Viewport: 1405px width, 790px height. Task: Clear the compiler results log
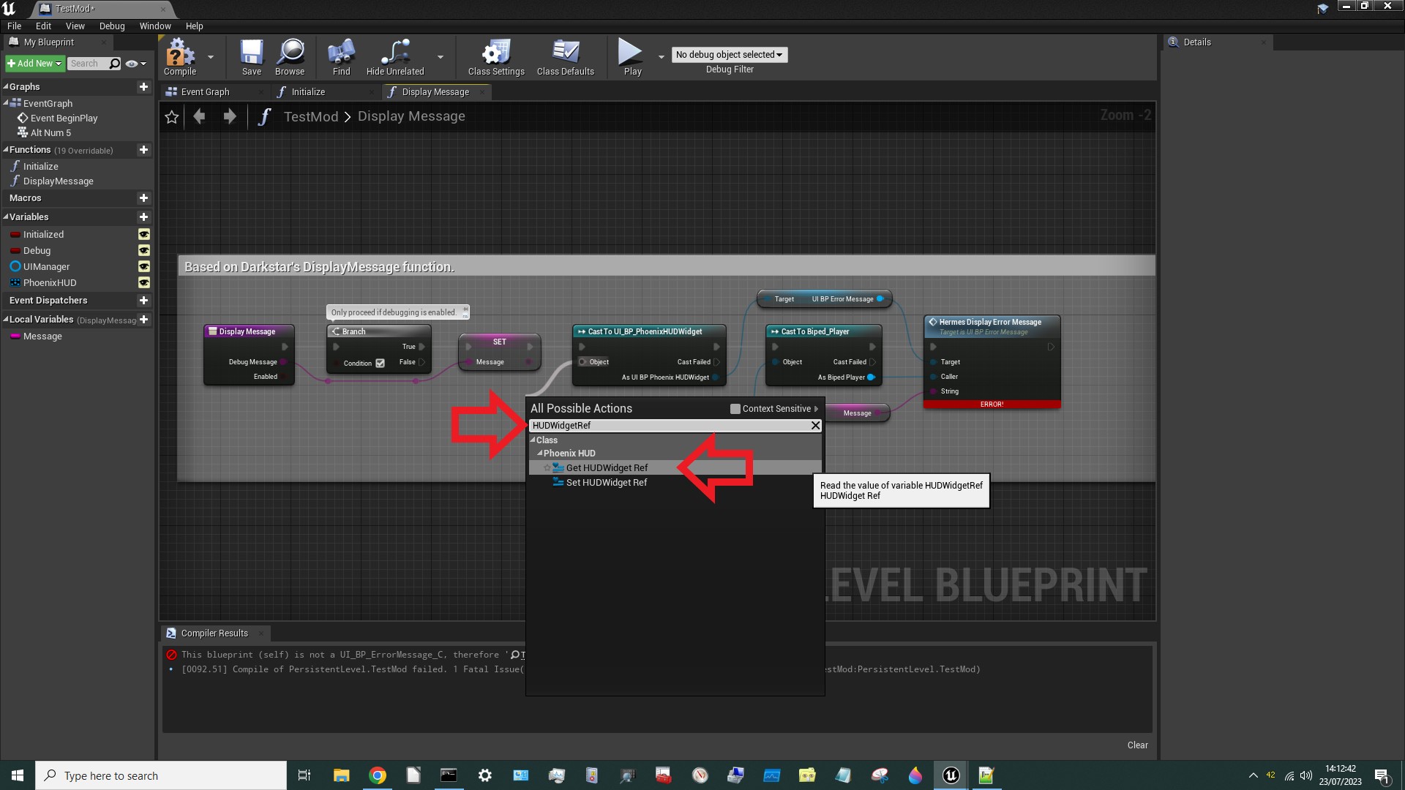[1137, 745]
